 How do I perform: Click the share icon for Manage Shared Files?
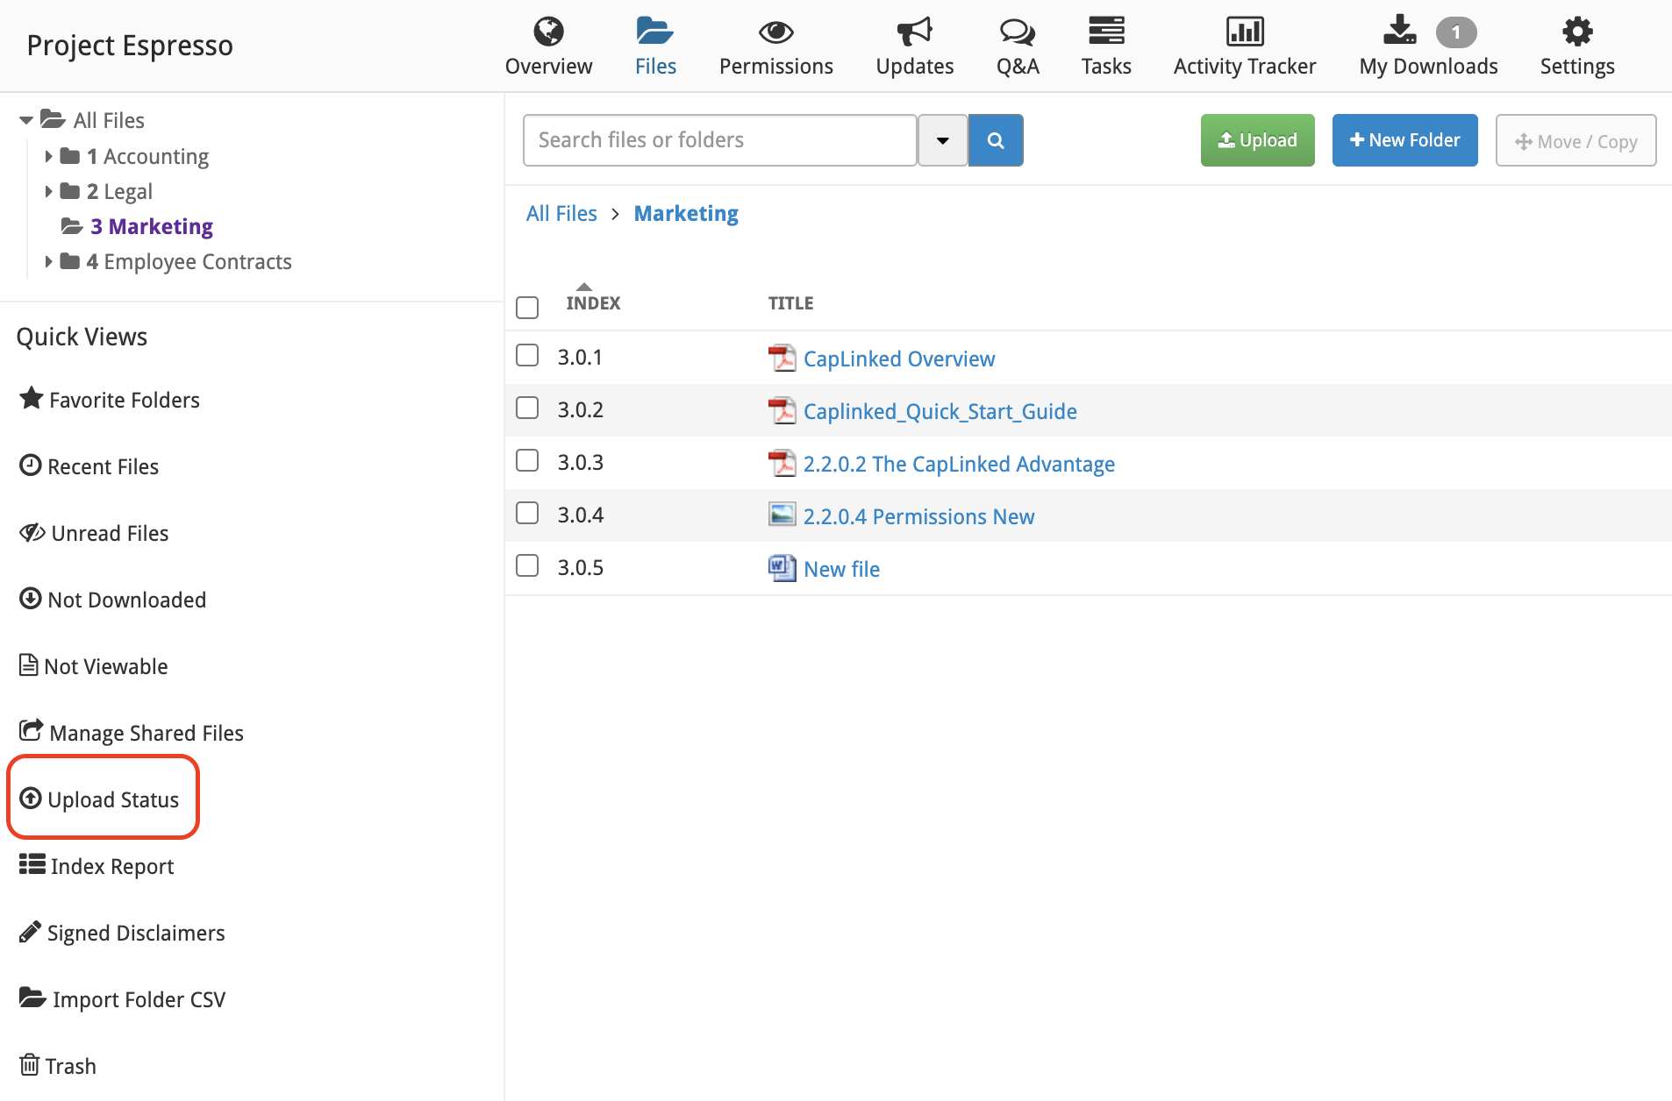32,730
